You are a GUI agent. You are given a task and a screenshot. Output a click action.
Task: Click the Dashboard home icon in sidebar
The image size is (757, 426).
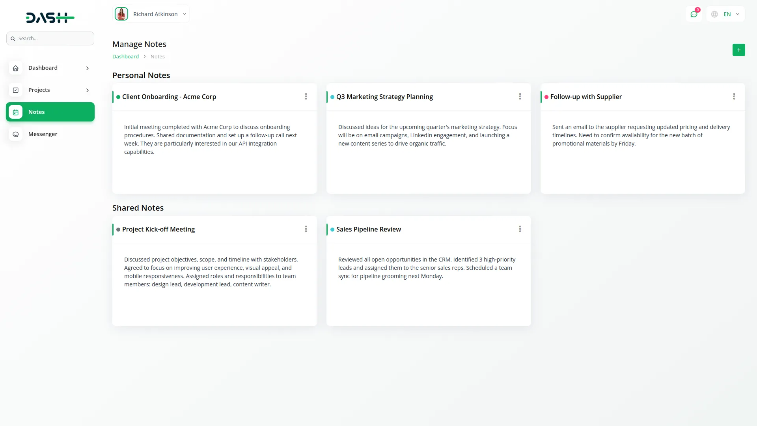pyautogui.click(x=16, y=68)
